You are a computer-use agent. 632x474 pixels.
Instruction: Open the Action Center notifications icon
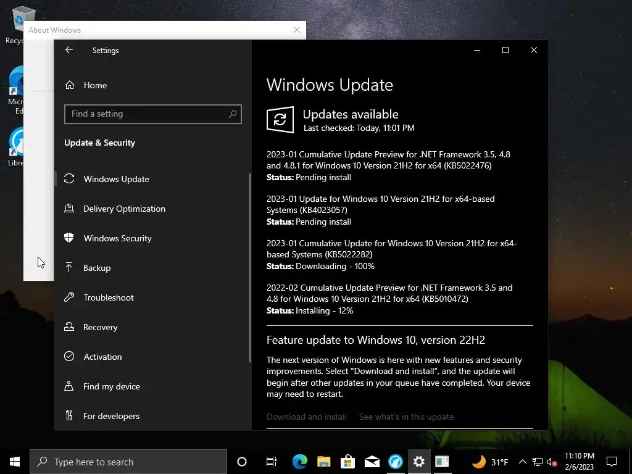coord(612,462)
